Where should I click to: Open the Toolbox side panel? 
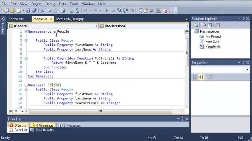pos(3,25)
